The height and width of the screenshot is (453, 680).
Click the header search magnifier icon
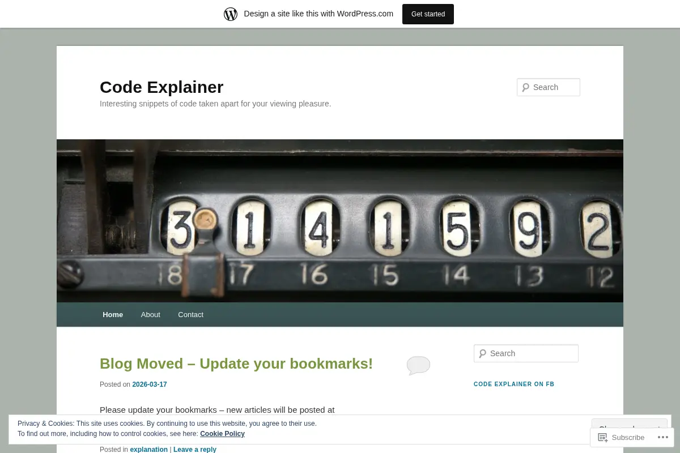point(525,87)
